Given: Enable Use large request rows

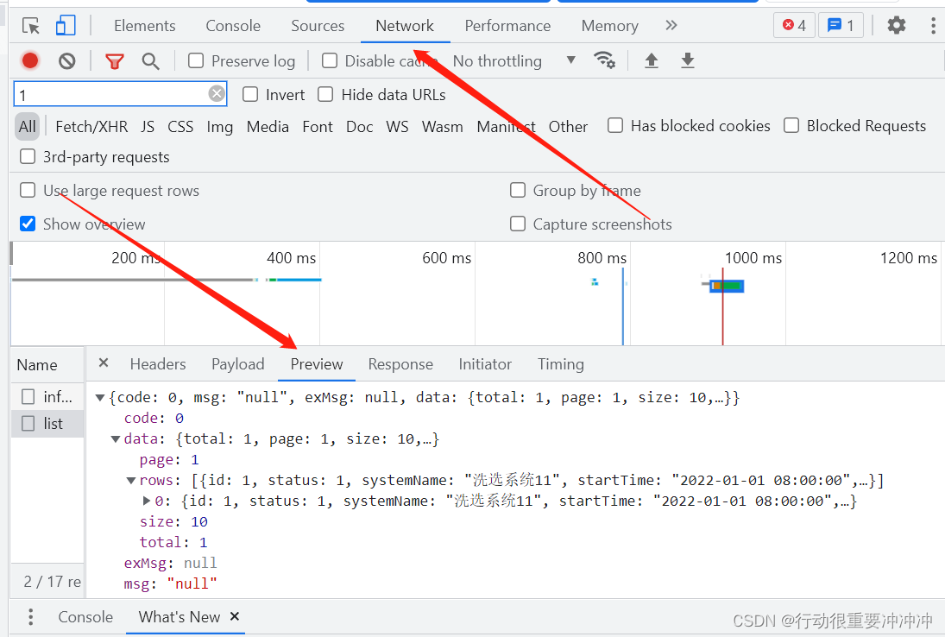Looking at the screenshot, I should point(28,191).
